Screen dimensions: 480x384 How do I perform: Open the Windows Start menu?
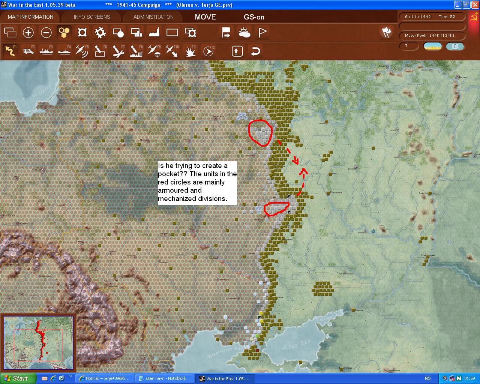18,378
